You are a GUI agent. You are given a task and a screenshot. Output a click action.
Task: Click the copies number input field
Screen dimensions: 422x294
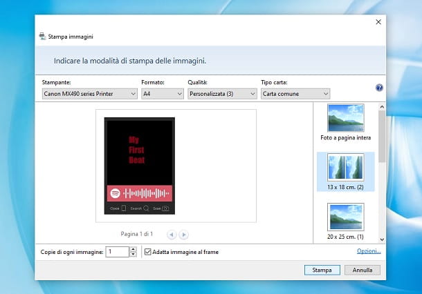(x=118, y=252)
